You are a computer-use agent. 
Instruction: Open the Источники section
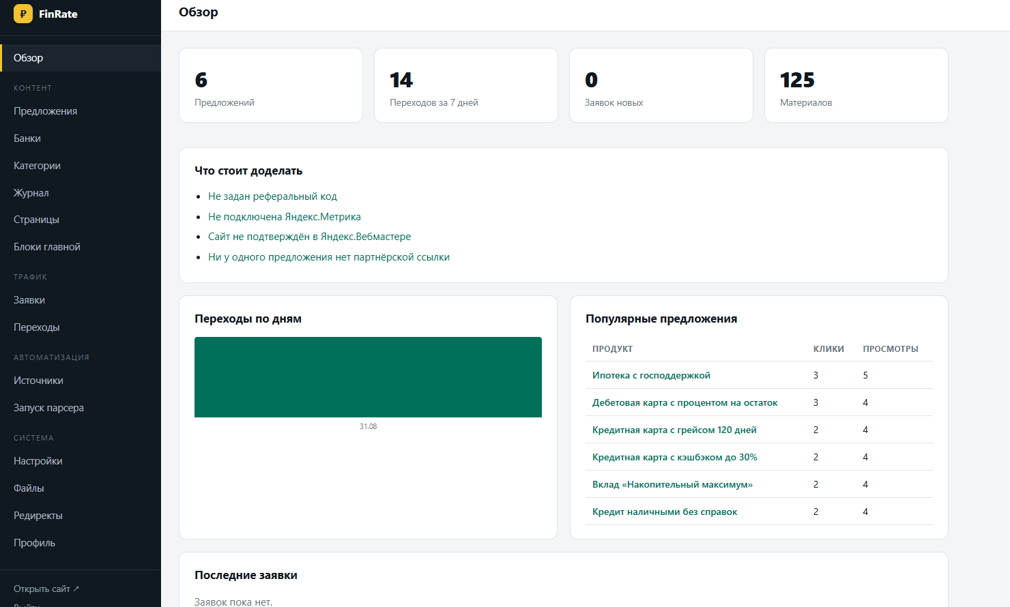[81, 381]
